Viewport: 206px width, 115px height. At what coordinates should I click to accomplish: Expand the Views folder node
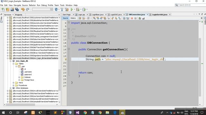click(14, 83)
